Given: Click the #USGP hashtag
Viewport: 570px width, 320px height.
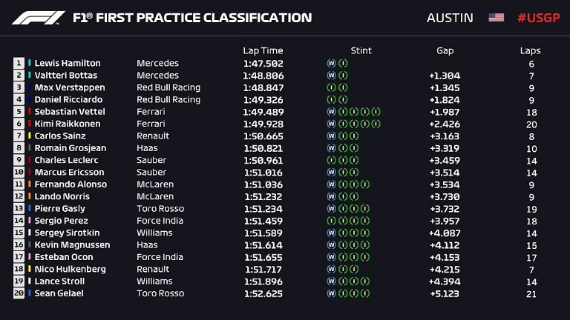Looking at the screenshot, I should (x=538, y=18).
